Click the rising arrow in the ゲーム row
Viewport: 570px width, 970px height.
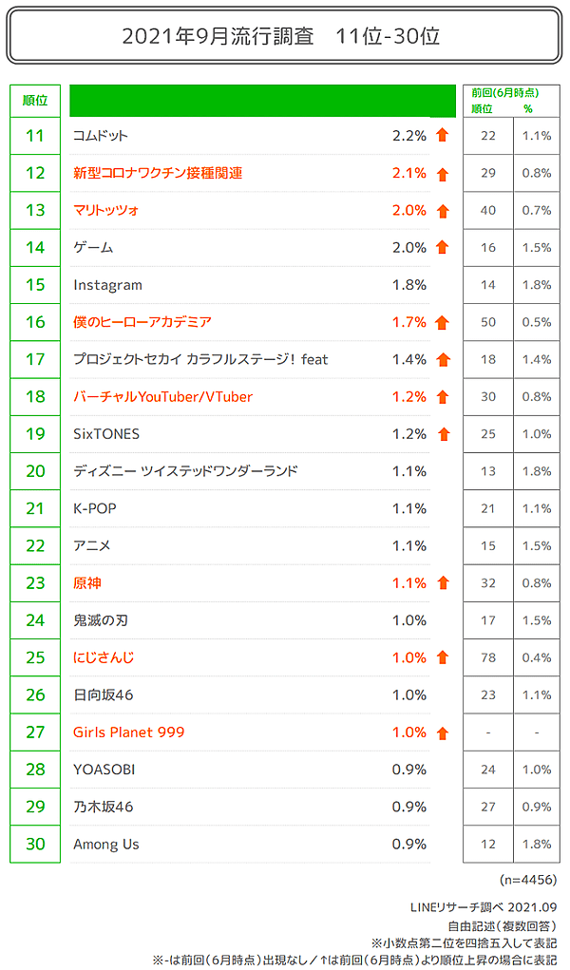(442, 248)
